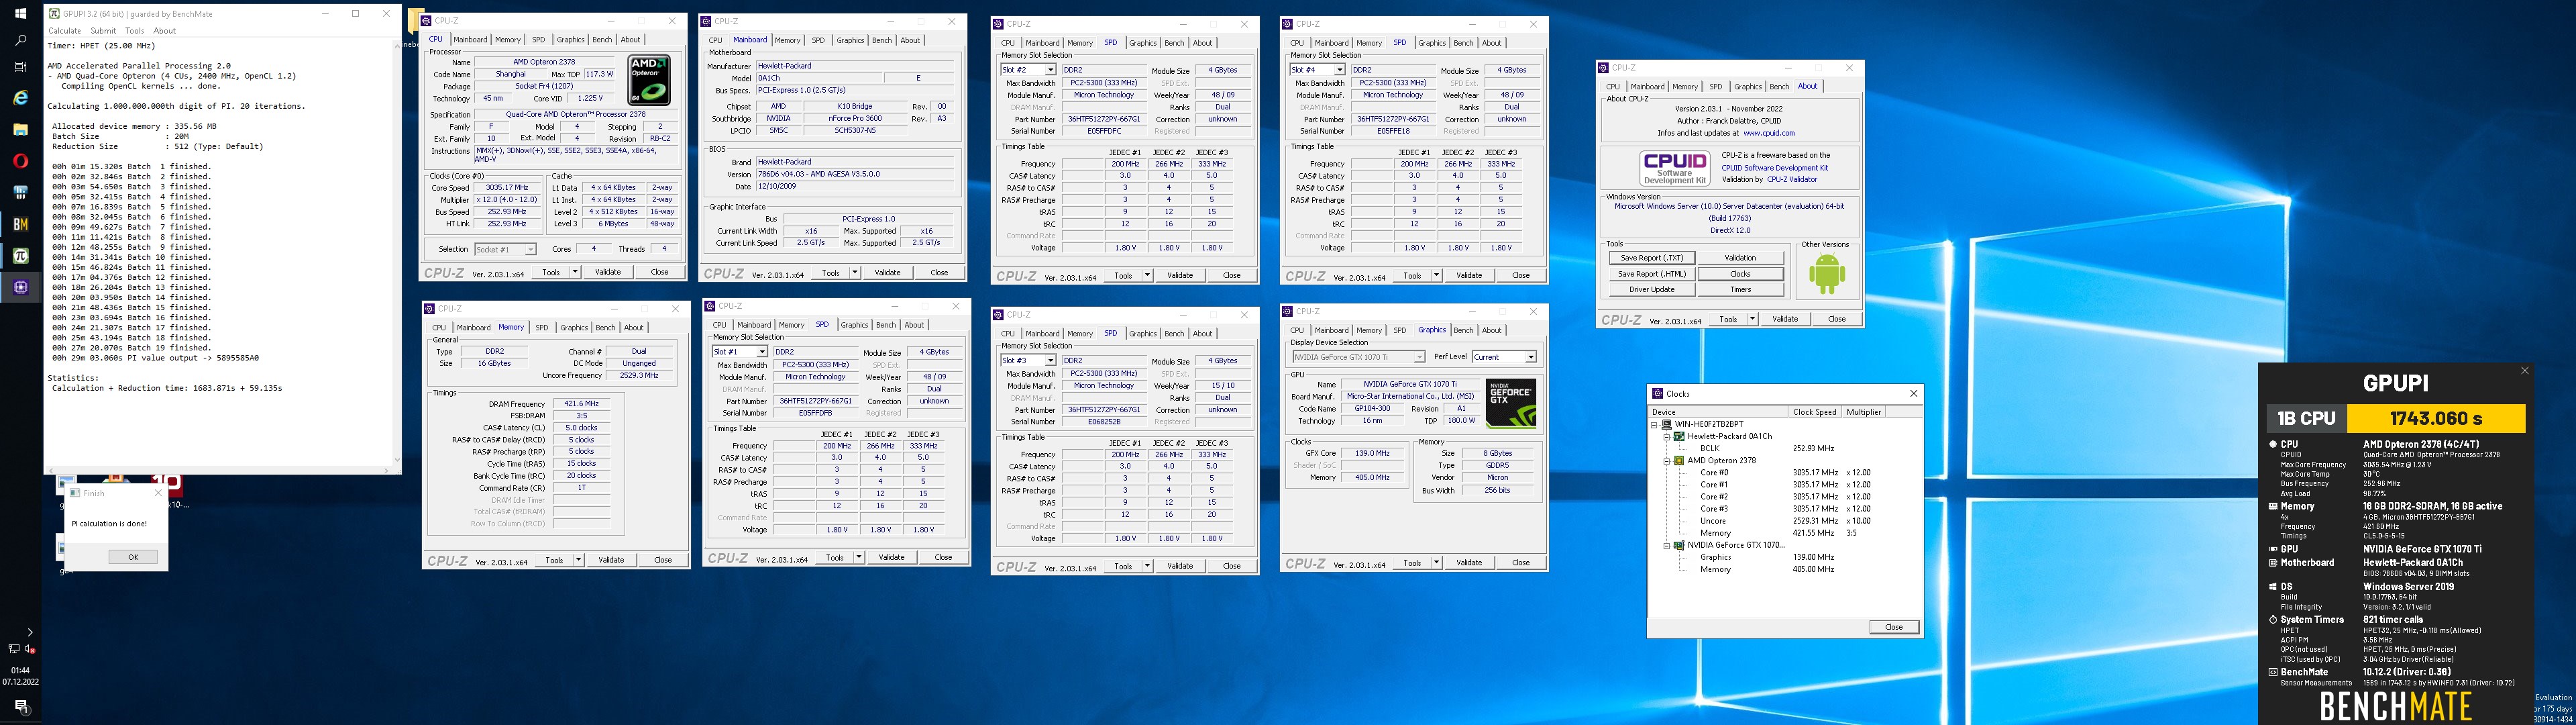Screen dimensions: 2576x725
Task: Open the Submit menu in GPUPI
Action: [x=103, y=31]
